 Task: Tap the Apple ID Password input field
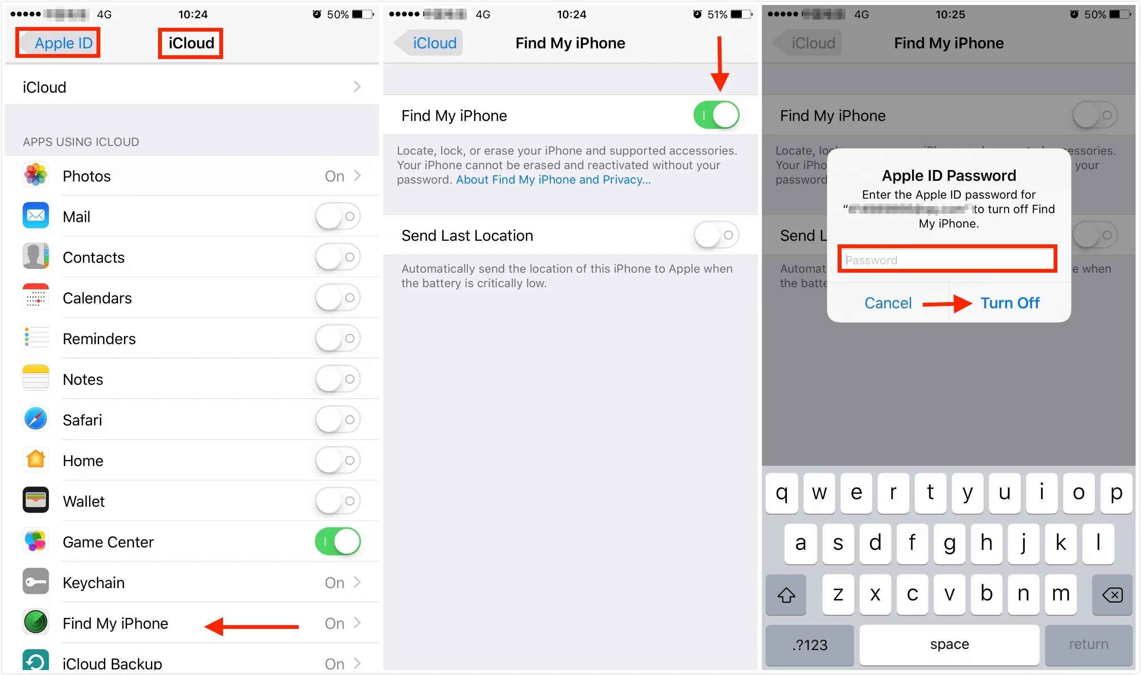click(953, 259)
